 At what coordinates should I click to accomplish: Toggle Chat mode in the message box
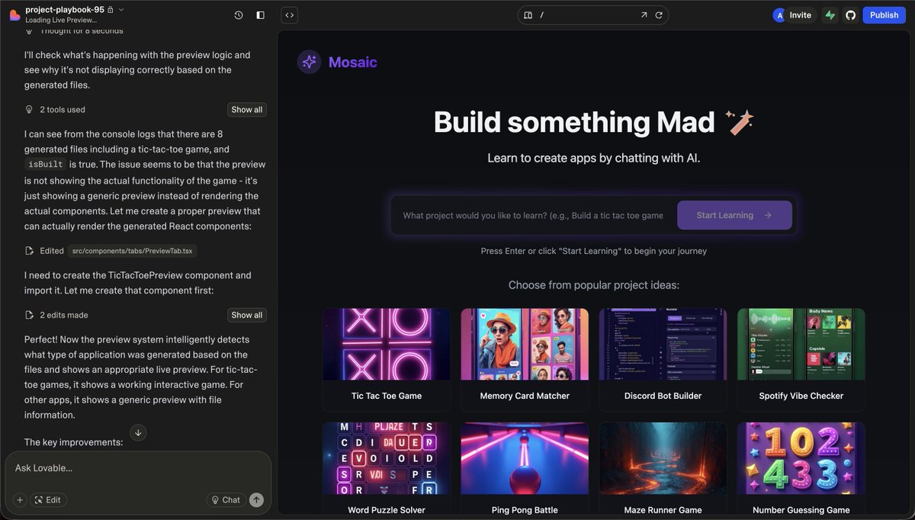tap(226, 500)
